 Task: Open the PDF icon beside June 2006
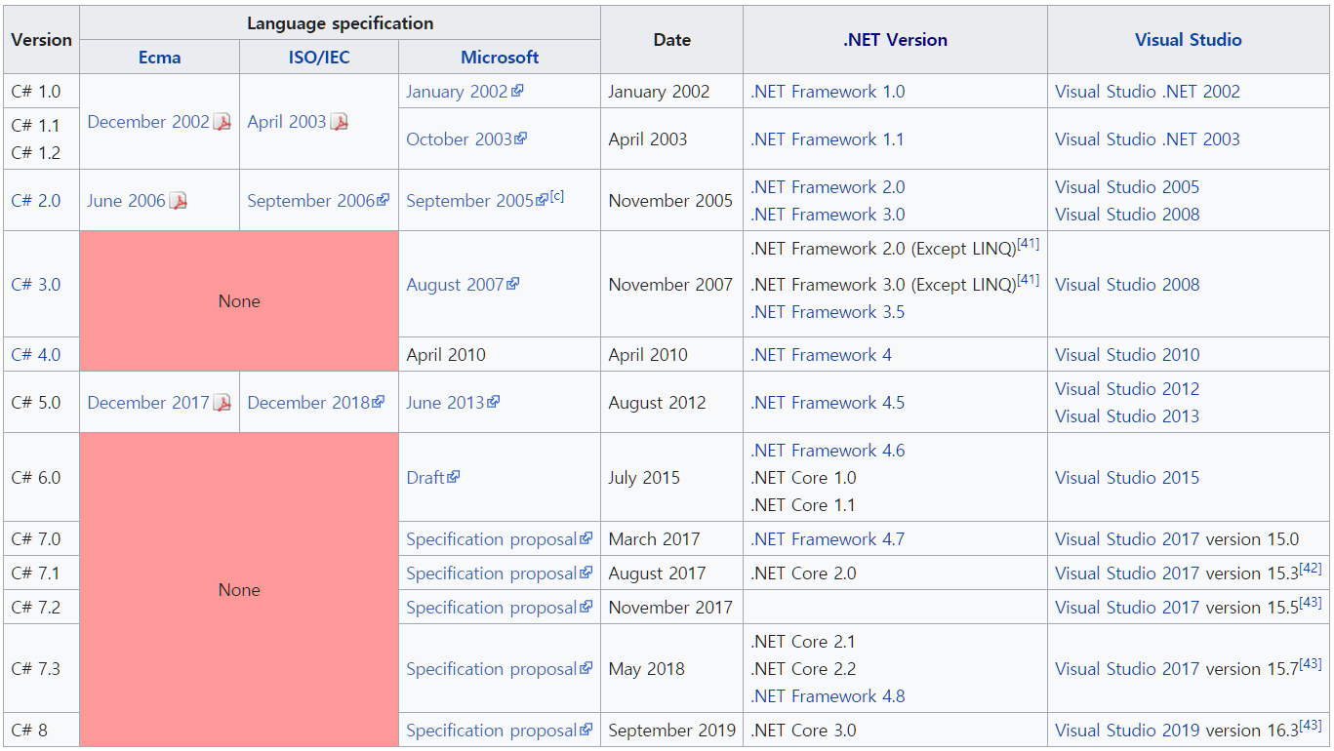click(x=178, y=201)
